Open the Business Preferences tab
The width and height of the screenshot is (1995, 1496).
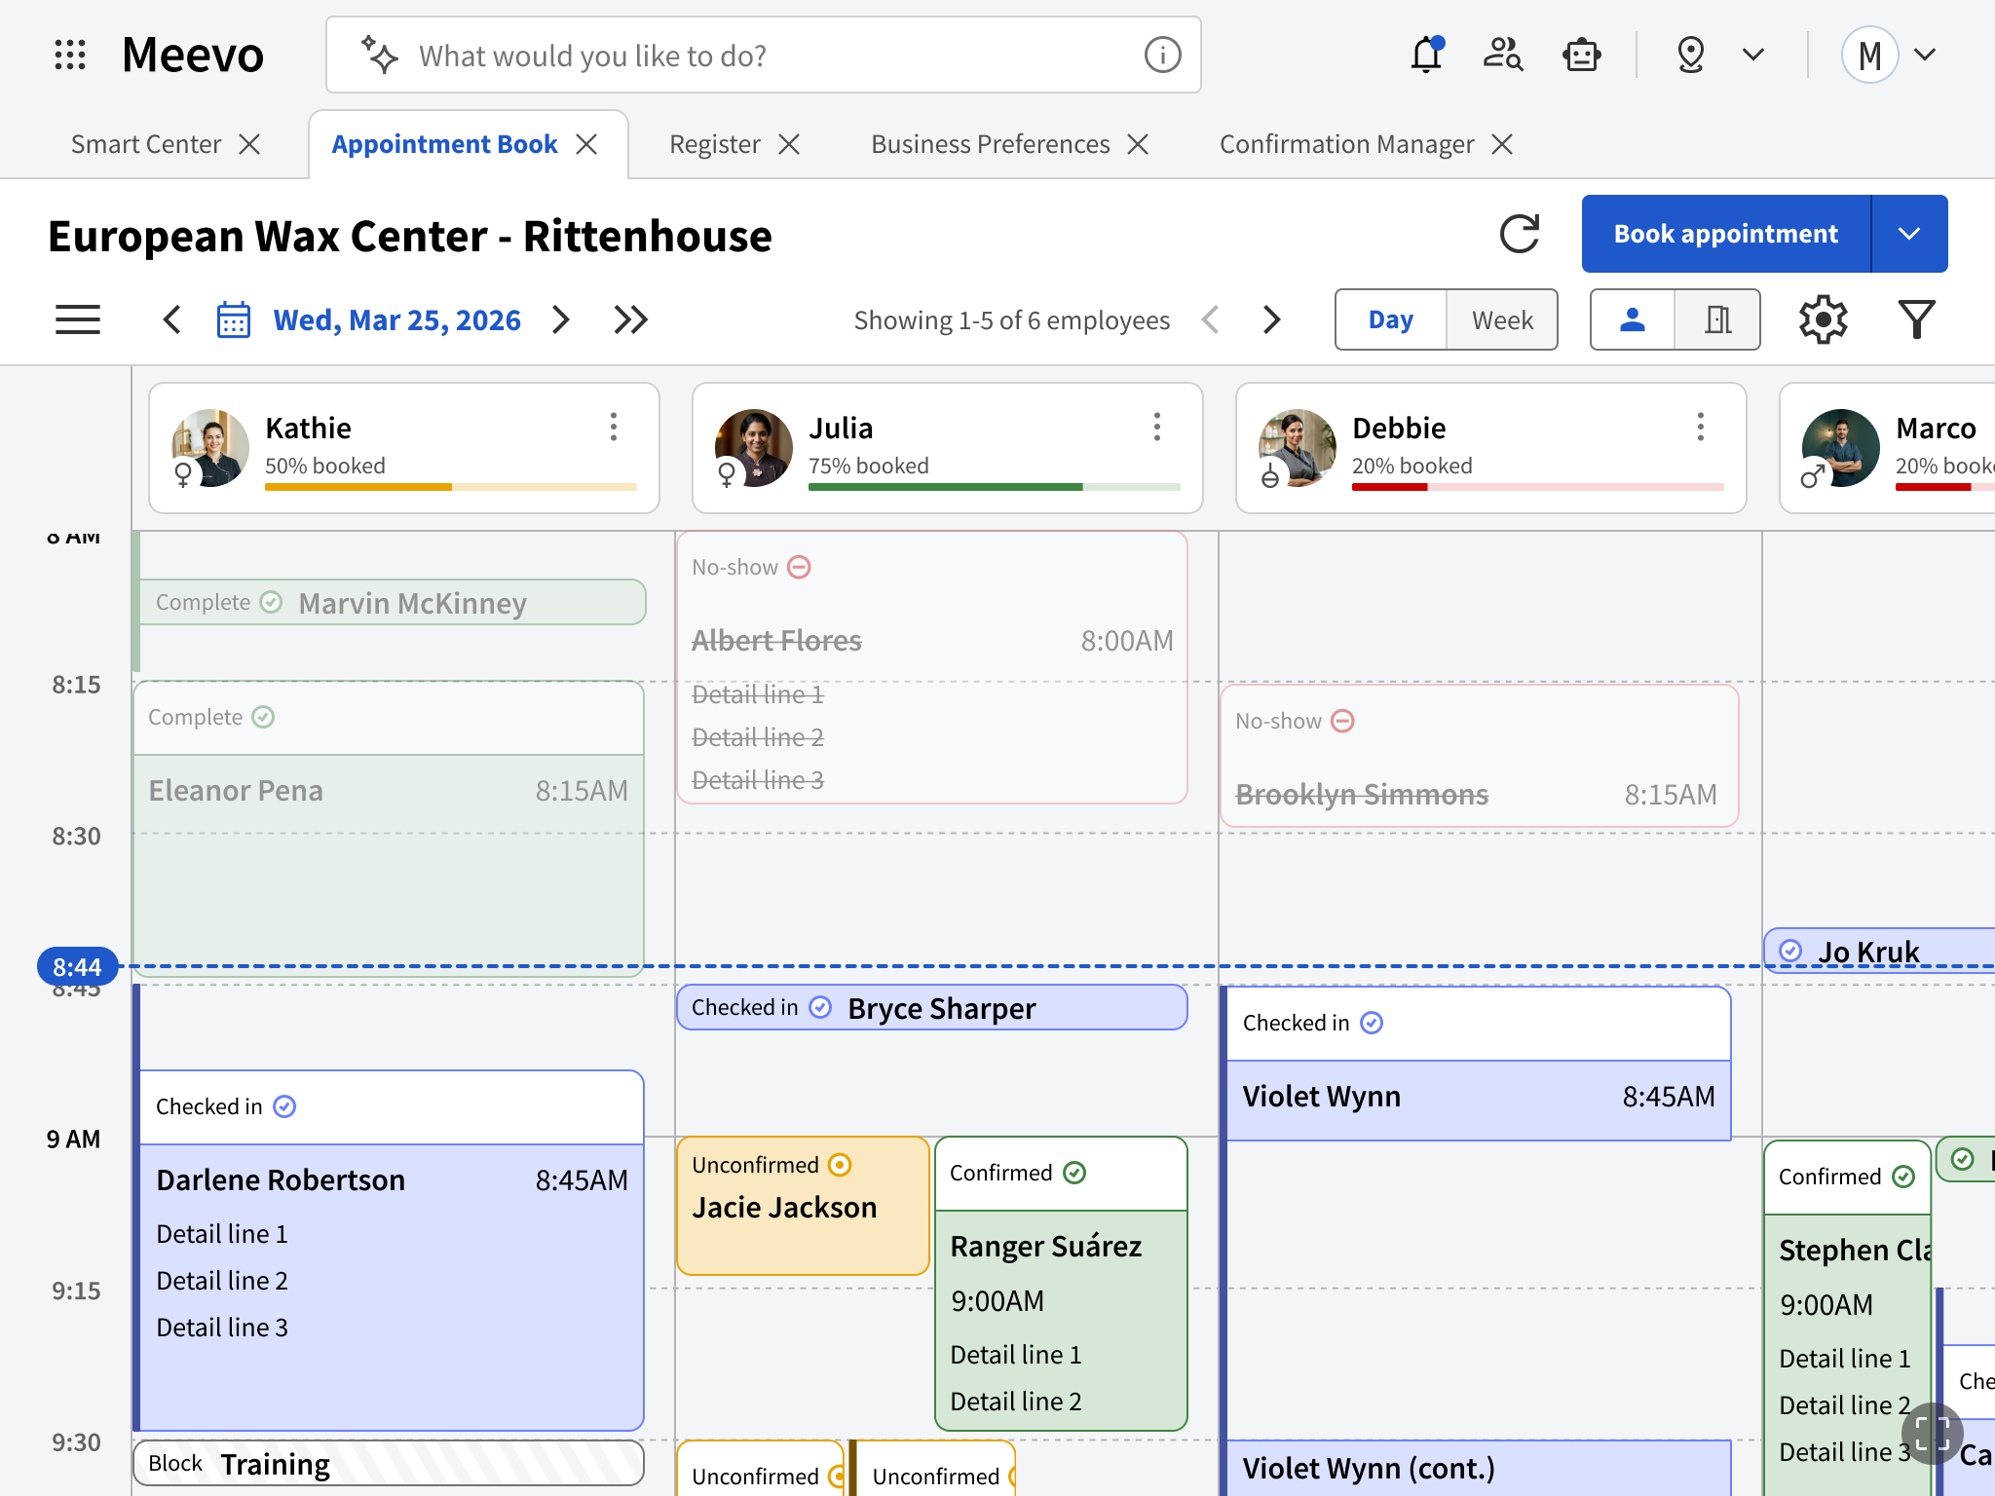tap(991, 144)
